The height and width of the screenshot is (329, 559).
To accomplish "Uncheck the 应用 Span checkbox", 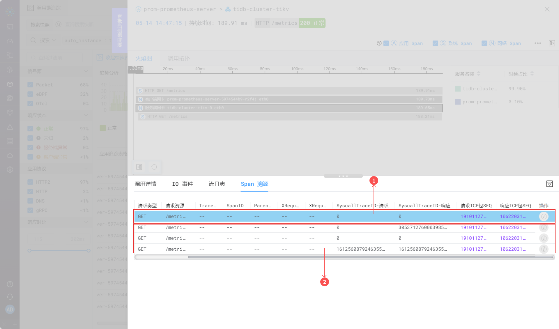I will click(386, 43).
